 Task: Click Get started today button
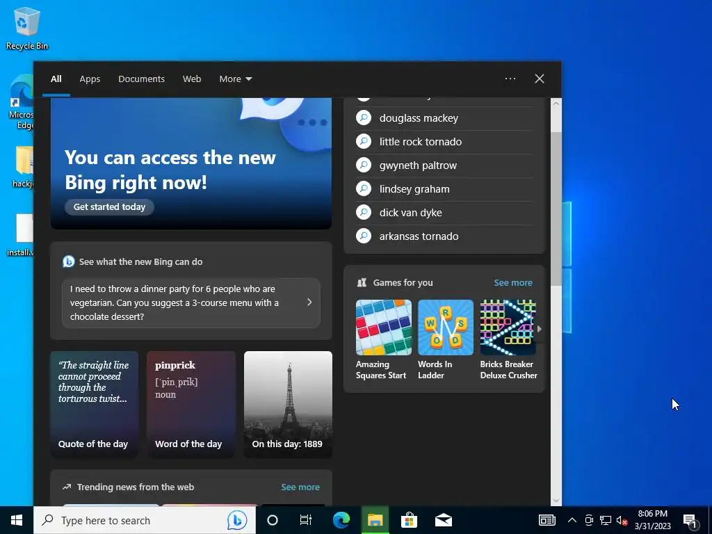click(109, 207)
